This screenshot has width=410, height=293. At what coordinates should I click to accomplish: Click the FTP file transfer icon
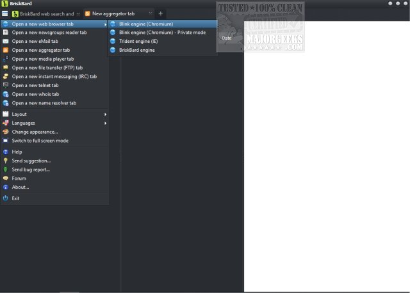tap(6, 68)
